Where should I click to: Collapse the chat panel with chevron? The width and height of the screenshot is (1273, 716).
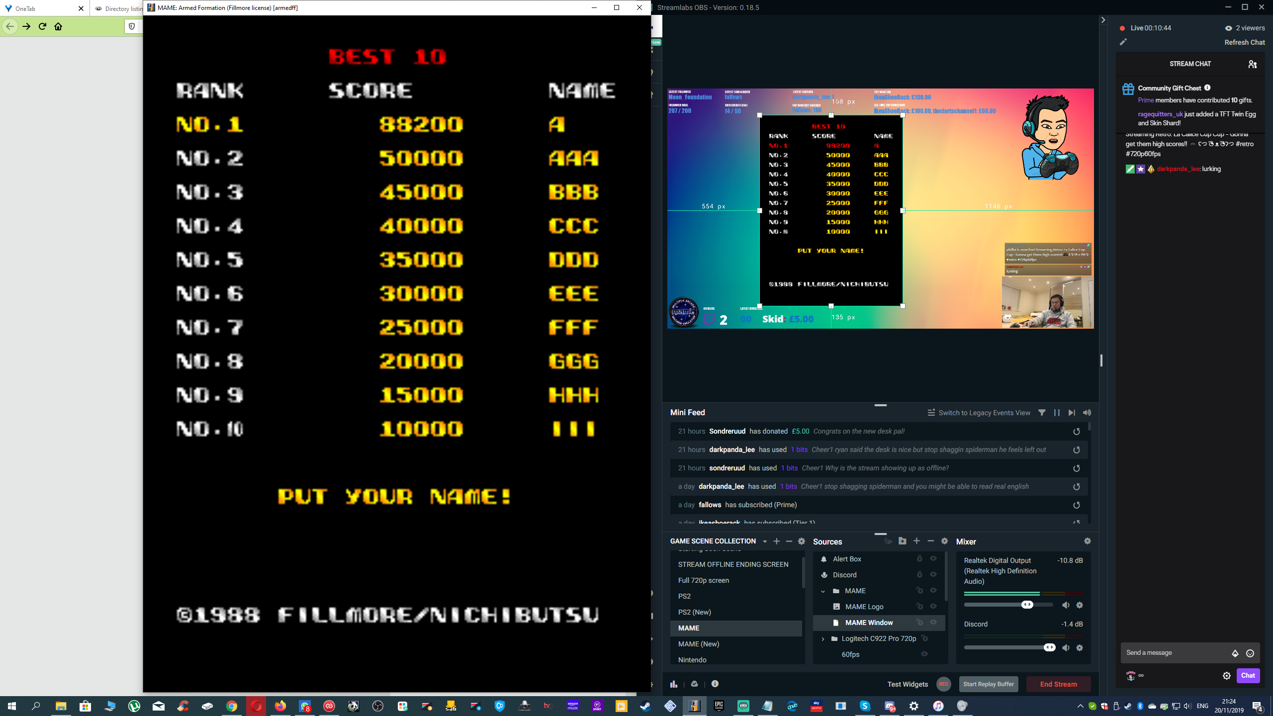(x=1103, y=20)
